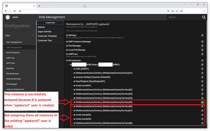Toggle permission for All Instances
This screenshot has height=131, width=210.
202,61
